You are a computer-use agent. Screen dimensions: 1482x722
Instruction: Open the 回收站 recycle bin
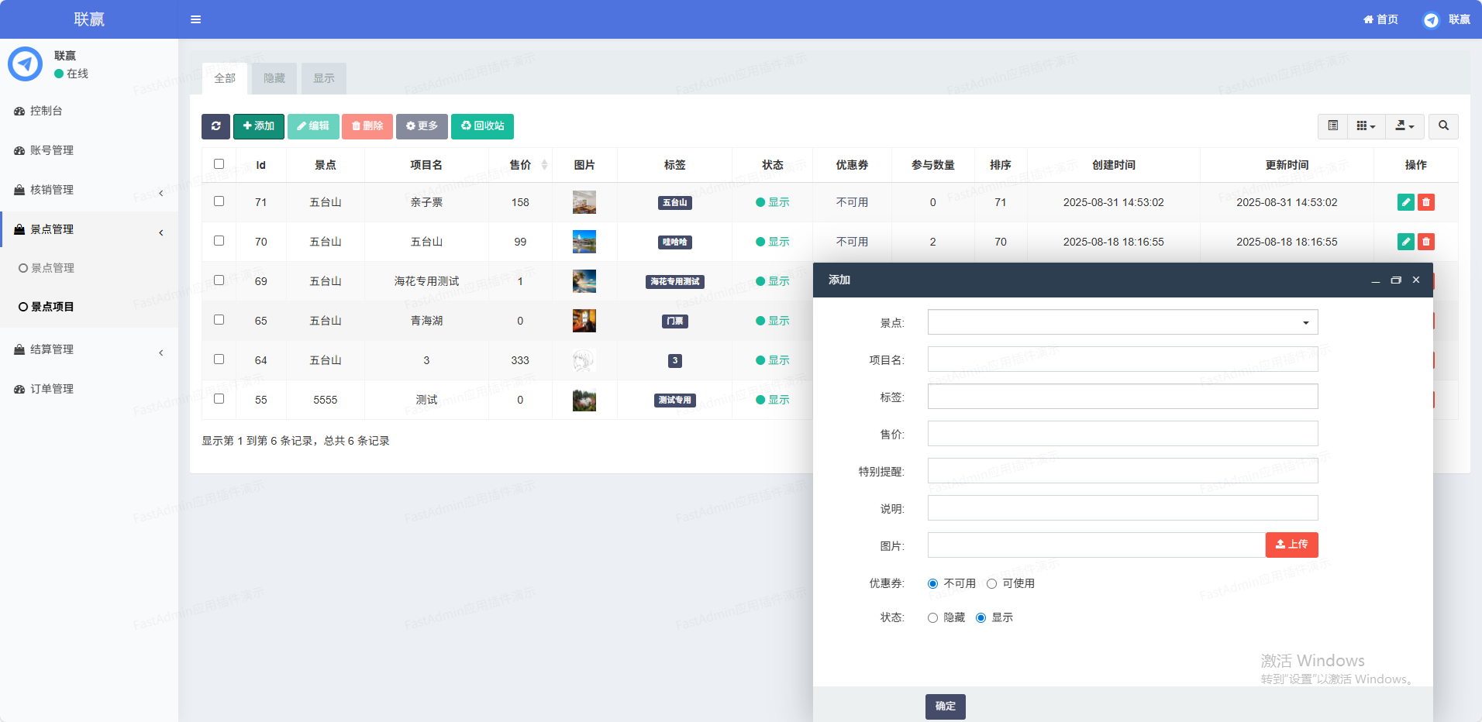[482, 126]
